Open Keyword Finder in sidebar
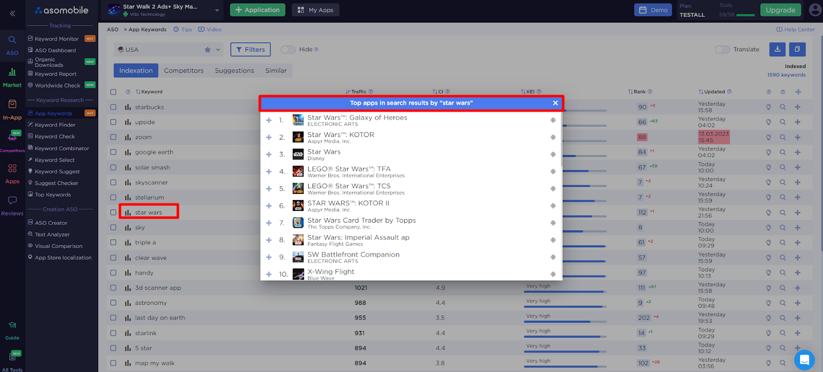The height and width of the screenshot is (372, 823). click(55, 125)
